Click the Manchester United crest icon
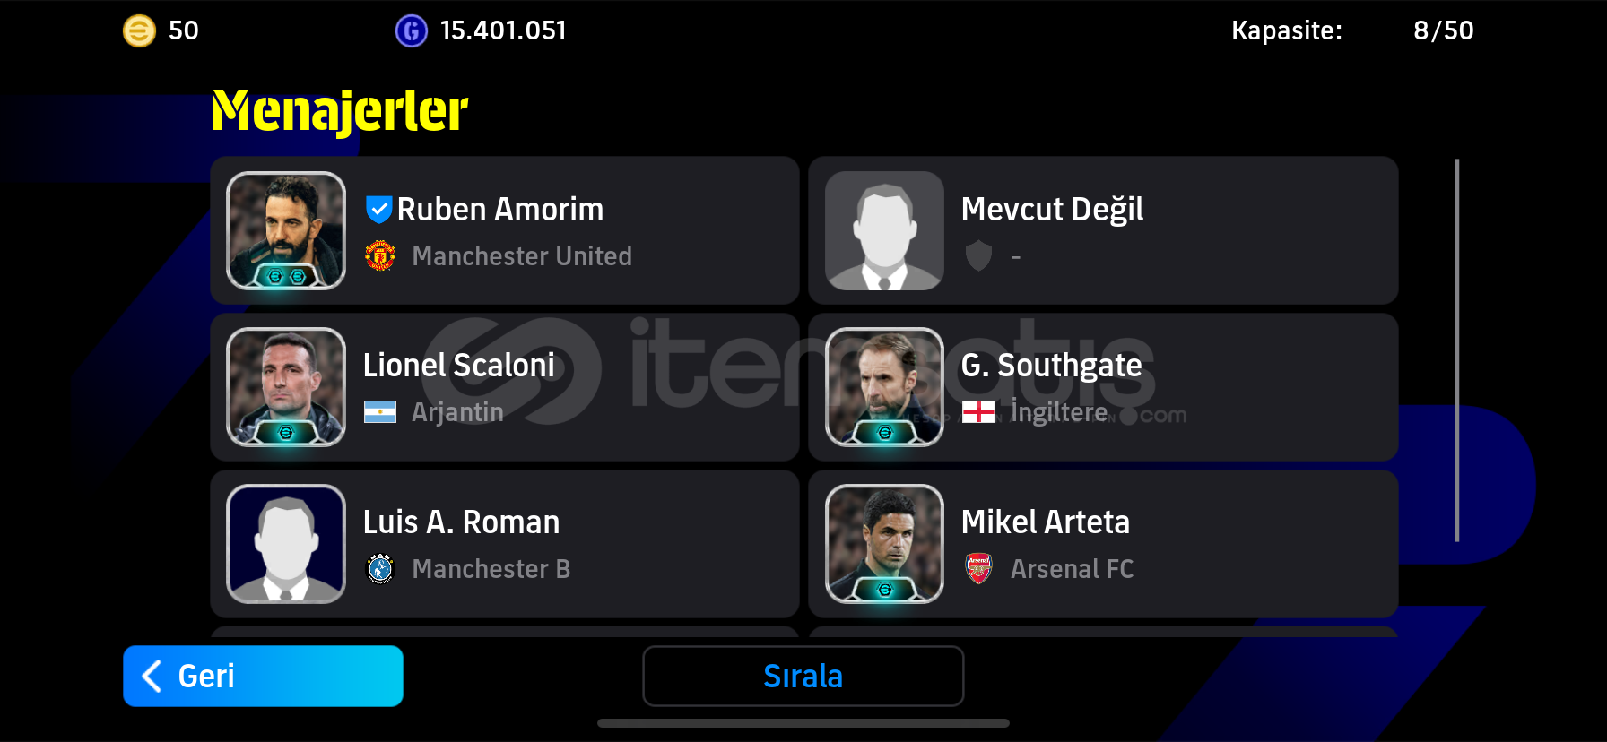 pos(380,255)
